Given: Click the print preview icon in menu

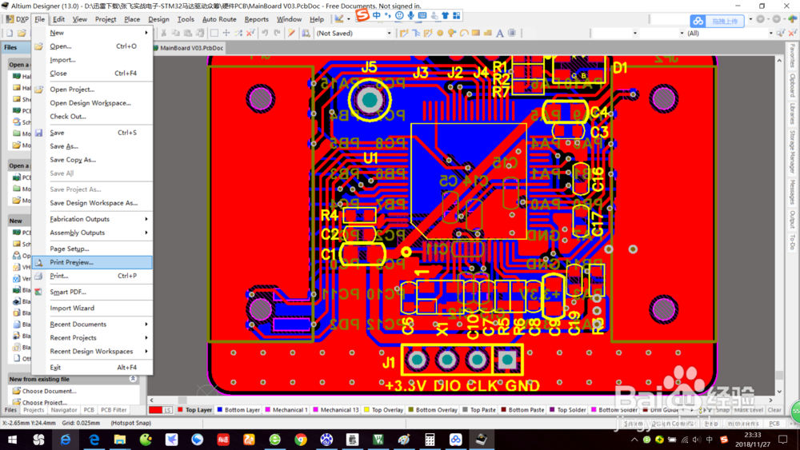Looking at the screenshot, I should click(38, 262).
